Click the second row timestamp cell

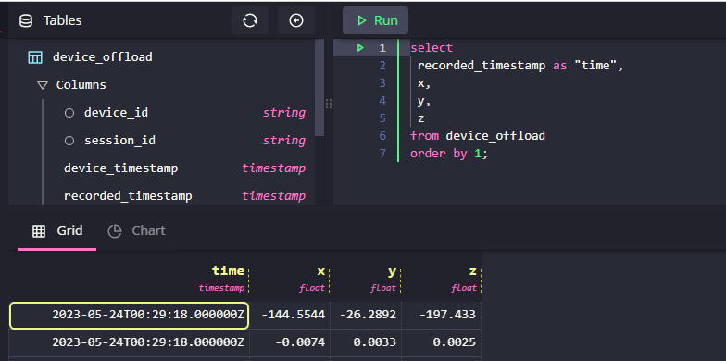pyautogui.click(x=130, y=342)
